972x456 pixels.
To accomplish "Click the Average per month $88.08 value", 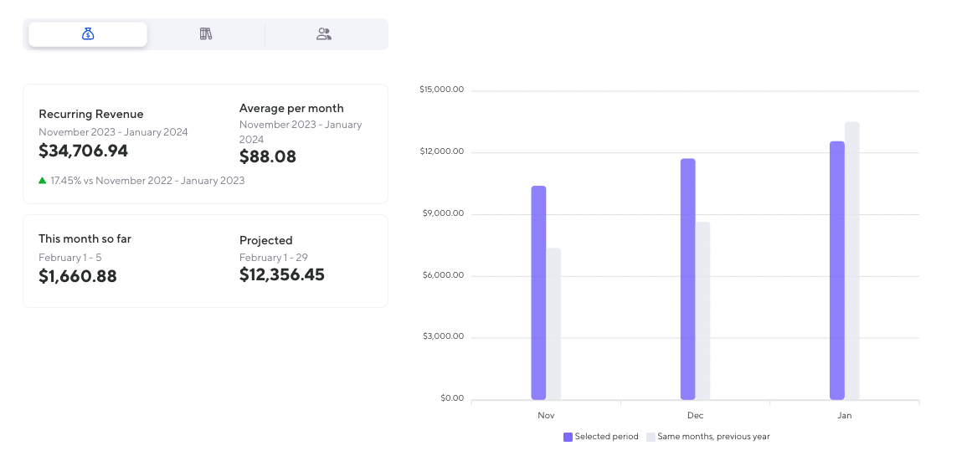I will tap(268, 157).
